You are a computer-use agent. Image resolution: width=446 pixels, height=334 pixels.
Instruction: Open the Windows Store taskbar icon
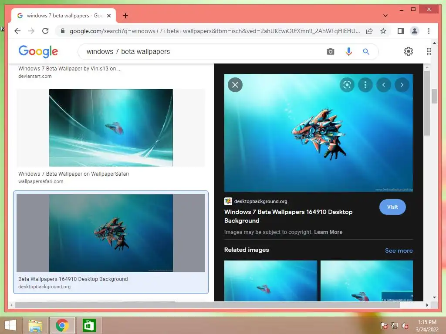[x=89, y=325]
